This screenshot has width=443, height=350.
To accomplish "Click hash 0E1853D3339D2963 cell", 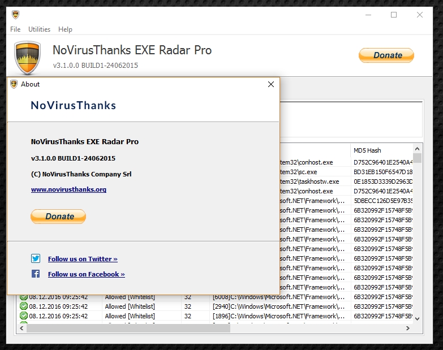I will (382, 182).
